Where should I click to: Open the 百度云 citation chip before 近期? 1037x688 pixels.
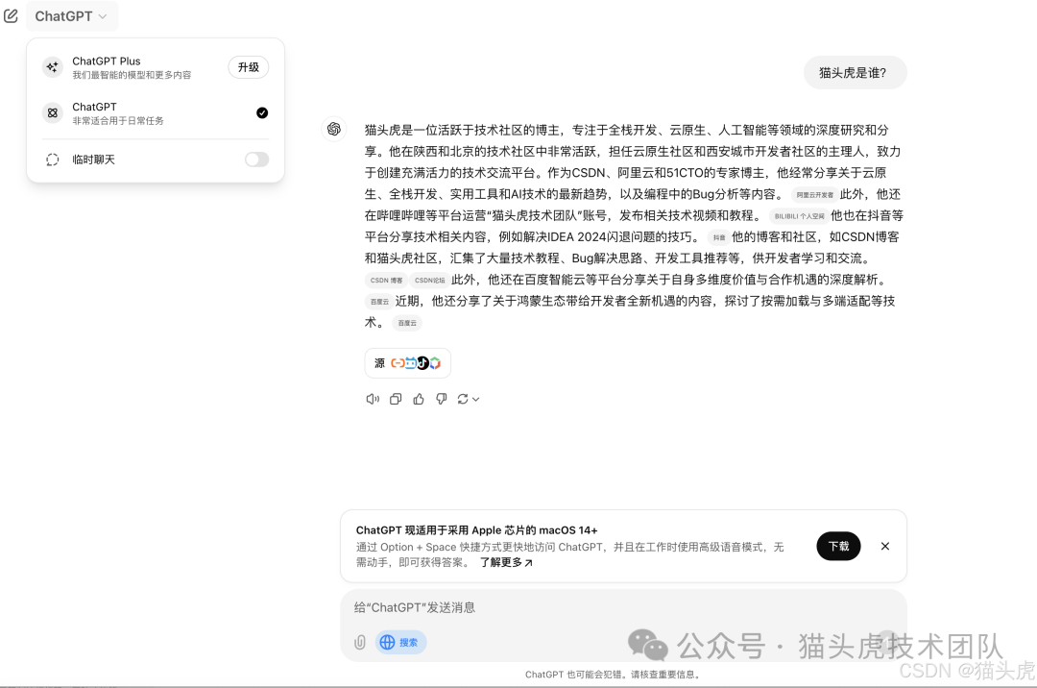[x=379, y=302]
